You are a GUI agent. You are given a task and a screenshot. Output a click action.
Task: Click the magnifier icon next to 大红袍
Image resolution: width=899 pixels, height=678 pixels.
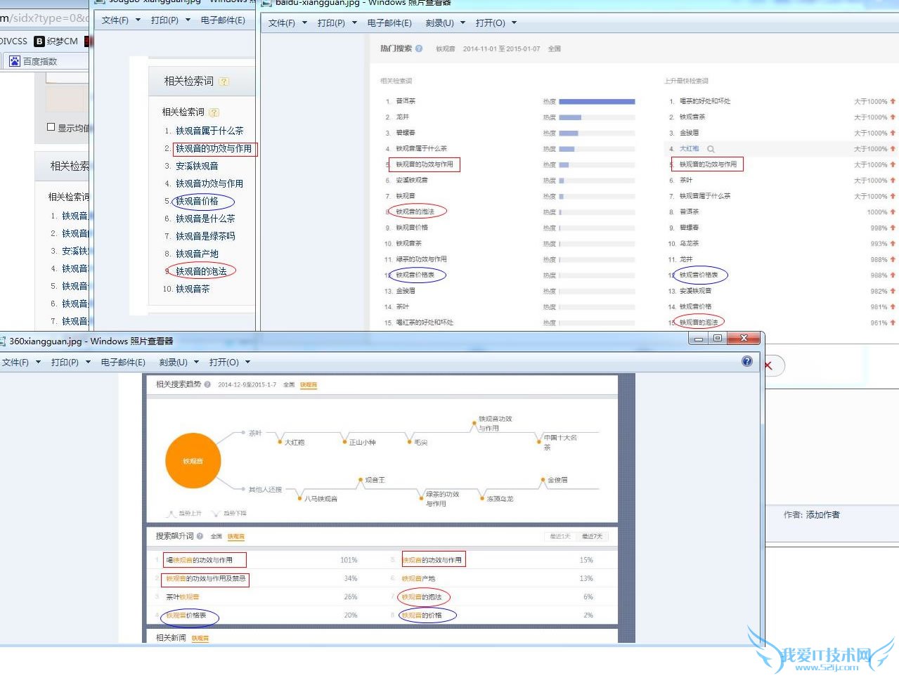coord(711,149)
